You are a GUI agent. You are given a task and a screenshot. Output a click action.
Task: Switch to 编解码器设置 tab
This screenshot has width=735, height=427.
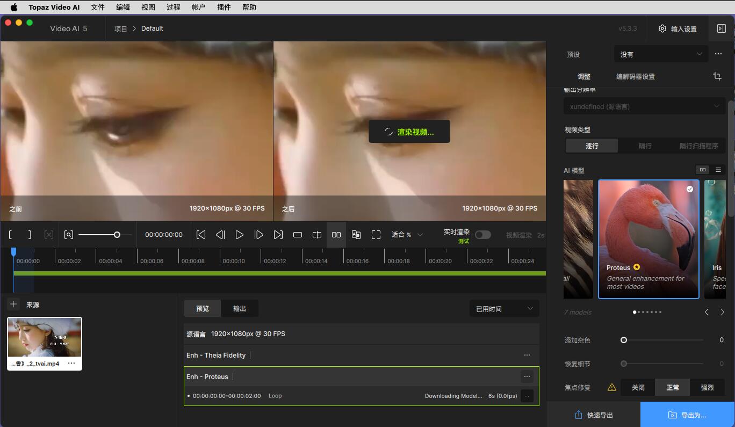coord(635,76)
